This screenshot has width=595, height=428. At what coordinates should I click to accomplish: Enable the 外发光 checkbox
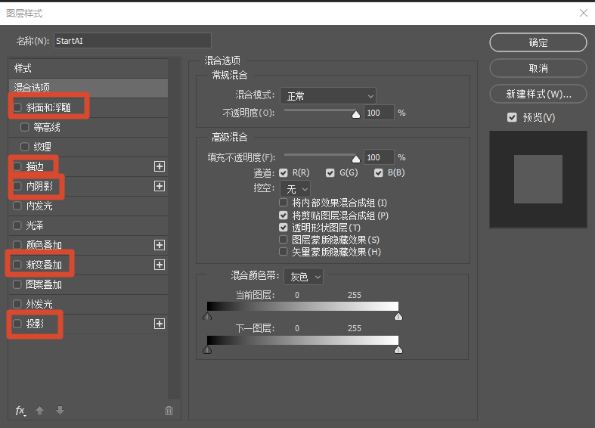(x=17, y=304)
